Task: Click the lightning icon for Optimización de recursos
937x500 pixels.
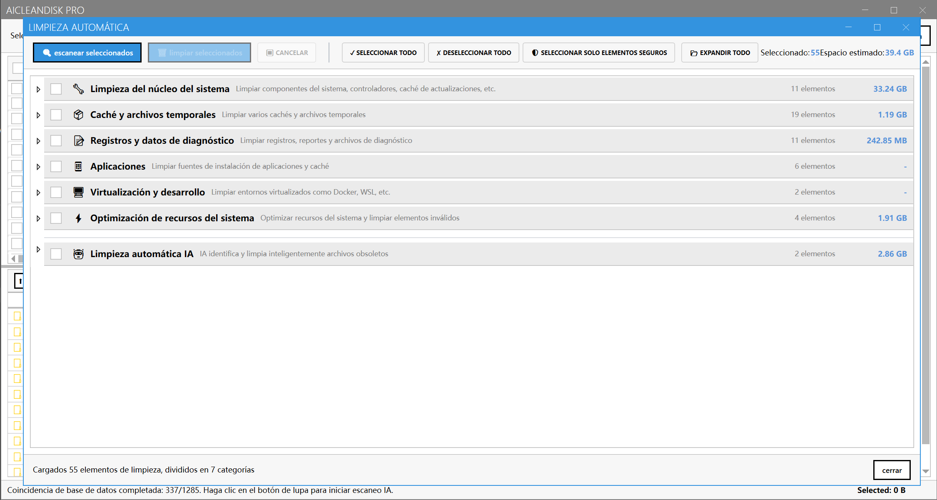Action: (x=79, y=218)
